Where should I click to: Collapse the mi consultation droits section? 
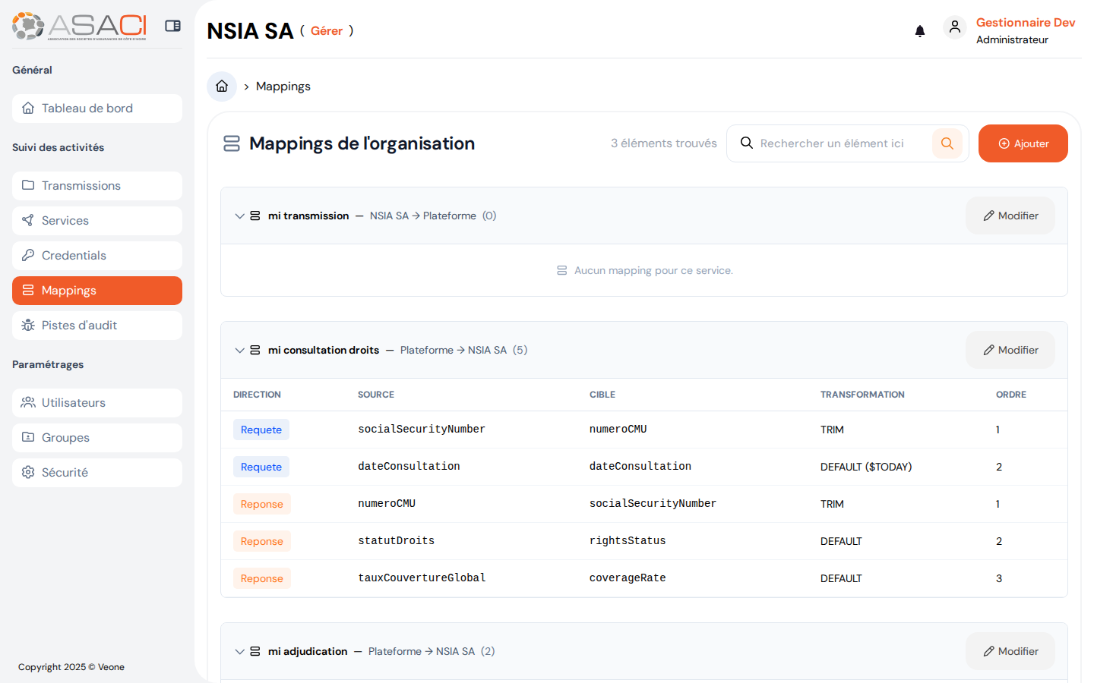pyautogui.click(x=240, y=350)
